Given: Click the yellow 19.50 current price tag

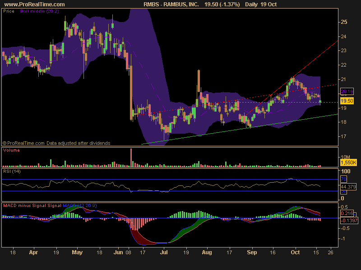Looking at the screenshot, I should [x=347, y=101].
